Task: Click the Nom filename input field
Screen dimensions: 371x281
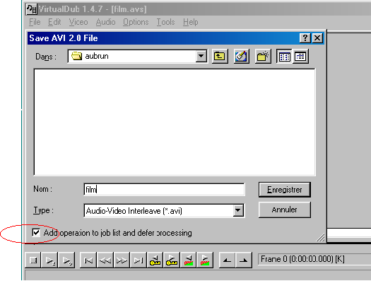Action: click(x=164, y=190)
